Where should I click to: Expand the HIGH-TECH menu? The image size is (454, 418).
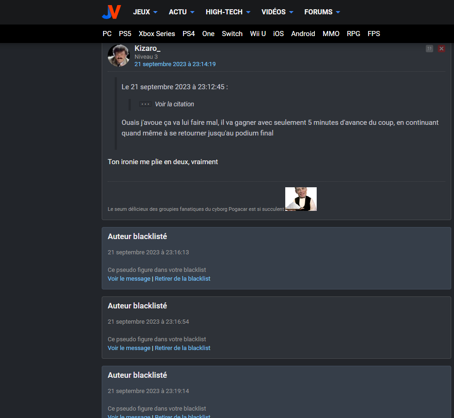pyautogui.click(x=228, y=12)
